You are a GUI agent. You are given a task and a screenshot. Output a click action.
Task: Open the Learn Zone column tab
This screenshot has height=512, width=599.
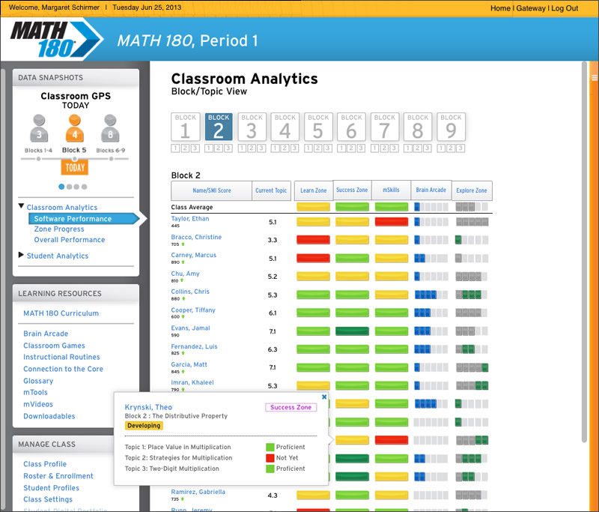click(x=314, y=190)
